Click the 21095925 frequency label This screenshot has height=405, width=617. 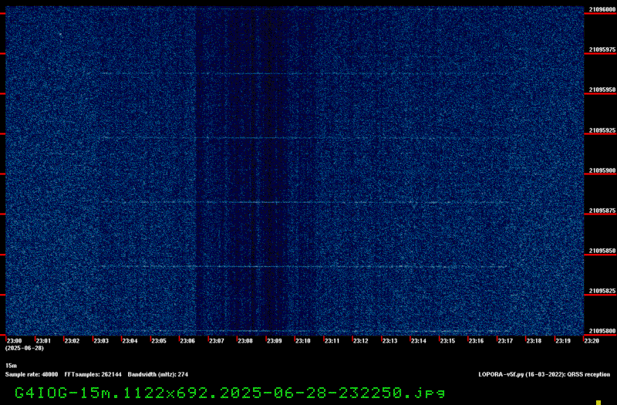point(602,130)
